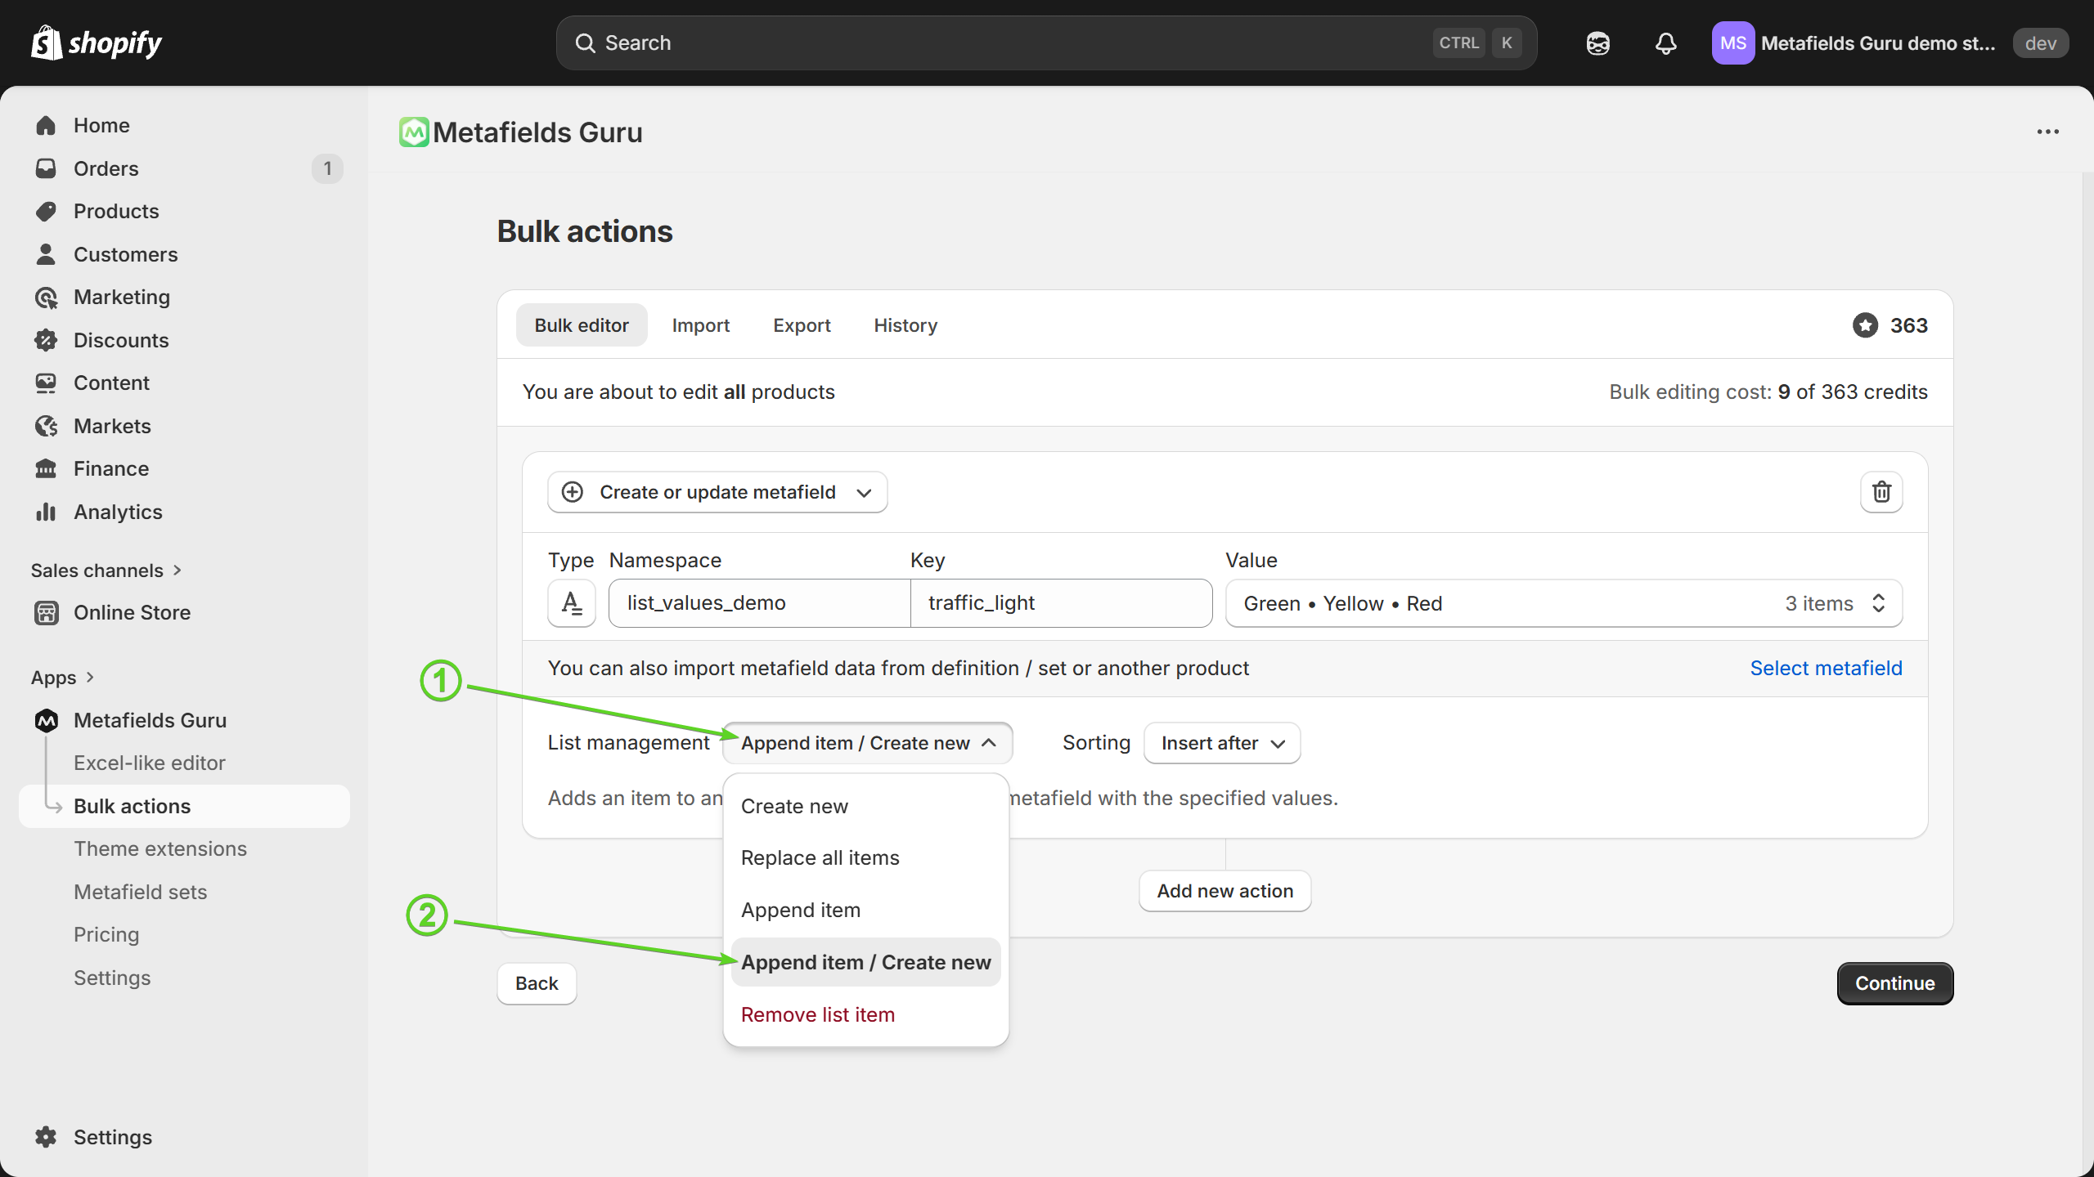Select Remove list item option
The image size is (2094, 1177).
click(817, 1014)
